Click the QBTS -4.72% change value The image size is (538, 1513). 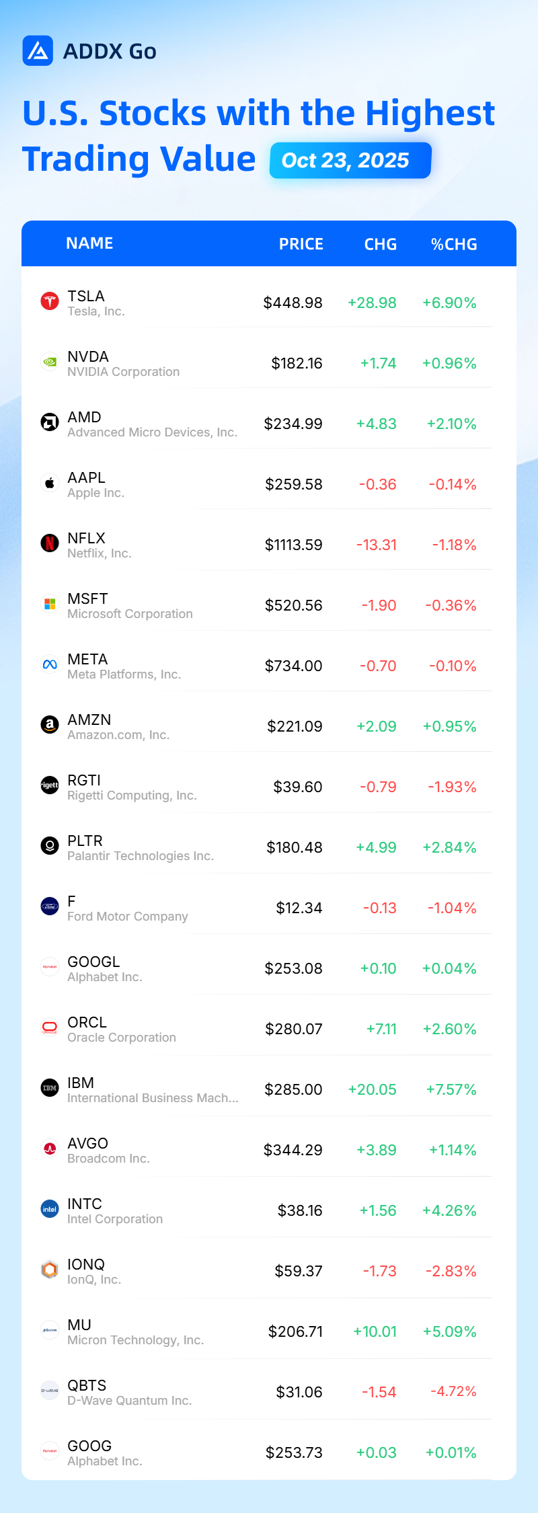click(x=453, y=1391)
